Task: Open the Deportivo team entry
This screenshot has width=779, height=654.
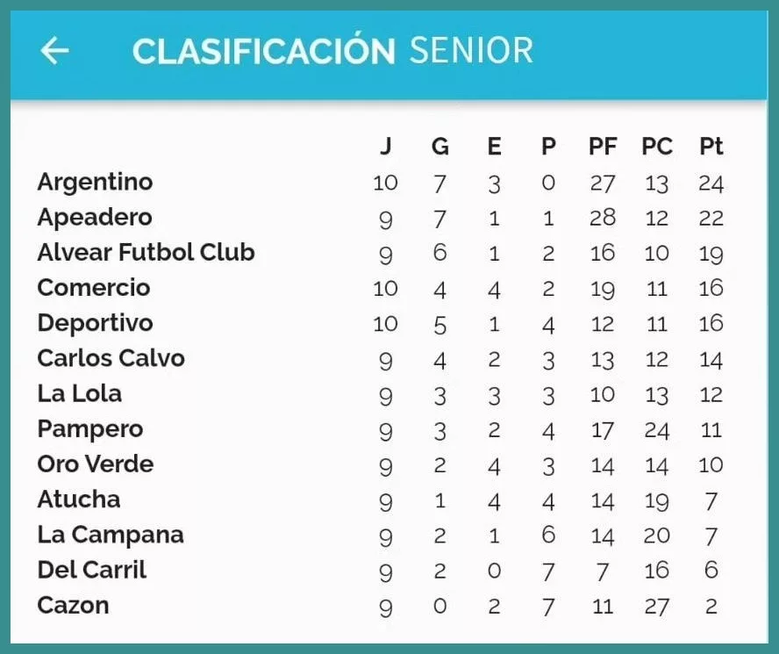Action: 95,323
